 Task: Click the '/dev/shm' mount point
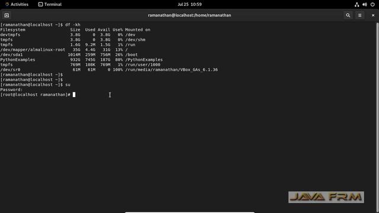[135, 40]
